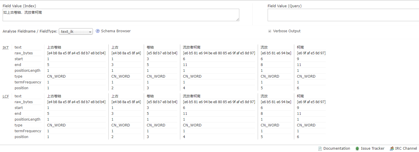
Task: Click the Issue Tracker bug icon
Action: [357, 149]
